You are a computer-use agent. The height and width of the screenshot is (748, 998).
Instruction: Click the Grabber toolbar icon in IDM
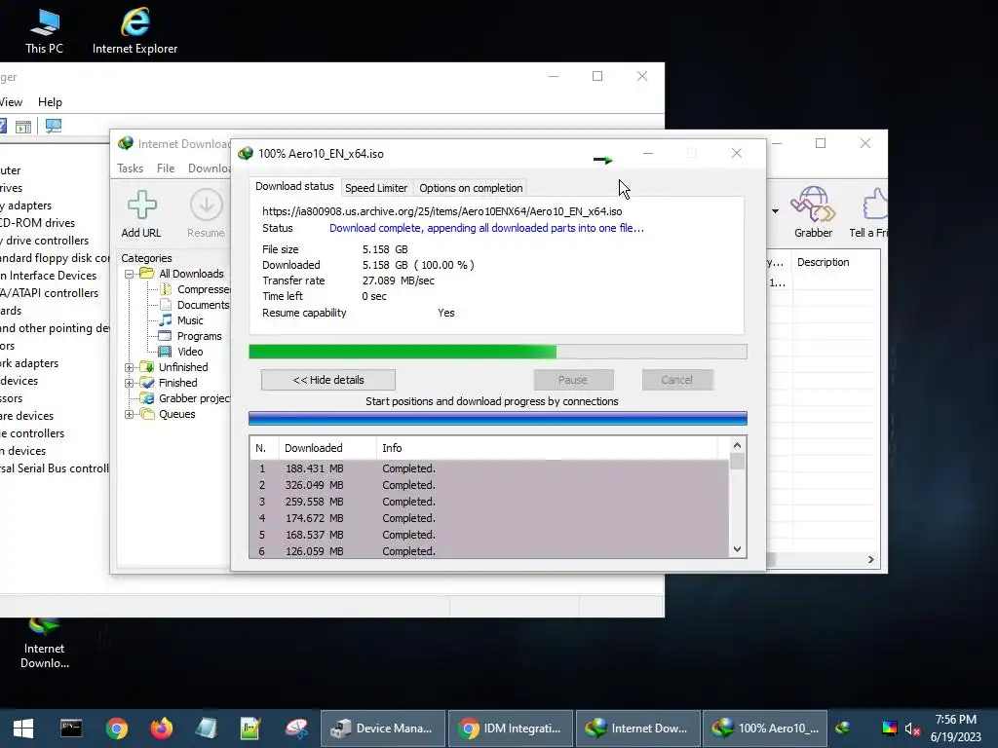(x=813, y=212)
